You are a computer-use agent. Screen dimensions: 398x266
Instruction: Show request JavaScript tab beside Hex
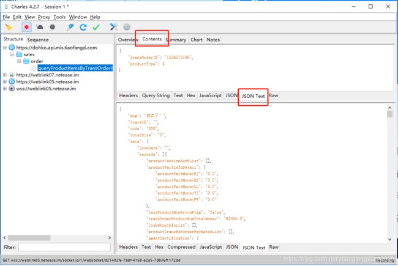click(210, 95)
